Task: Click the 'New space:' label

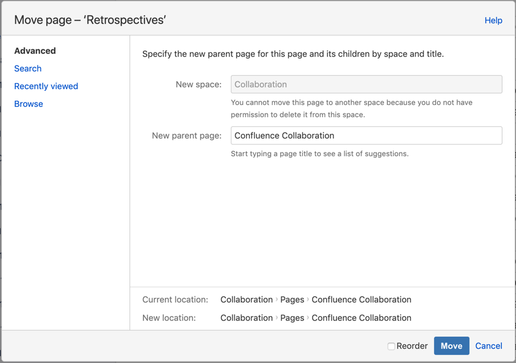Action: 198,85
